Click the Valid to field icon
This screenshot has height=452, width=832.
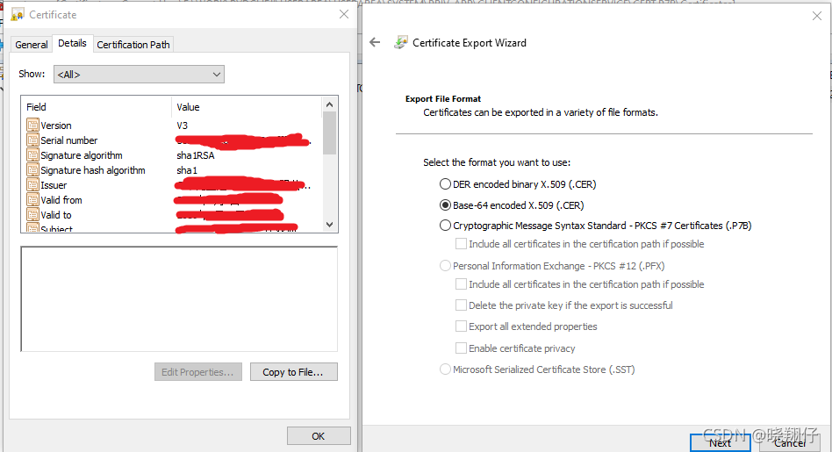click(x=32, y=214)
